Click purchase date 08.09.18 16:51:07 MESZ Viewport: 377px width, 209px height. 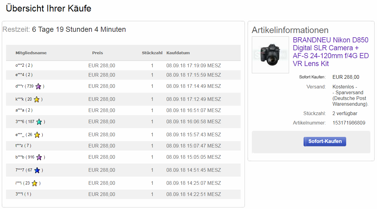click(193, 111)
